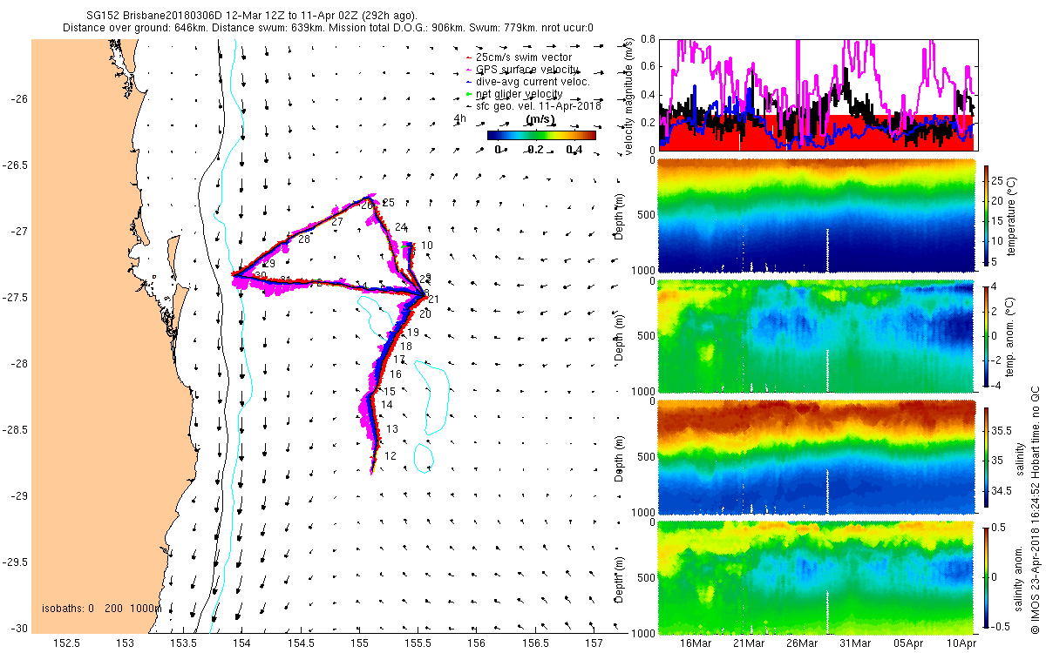Click the map longitude tick '154'
This screenshot has width=1046, height=653.
tap(243, 643)
